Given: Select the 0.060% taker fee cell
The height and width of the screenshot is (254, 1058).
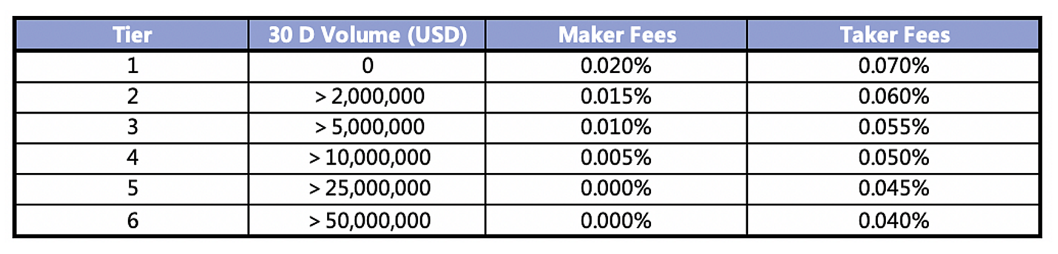Looking at the screenshot, I should coord(893,96).
